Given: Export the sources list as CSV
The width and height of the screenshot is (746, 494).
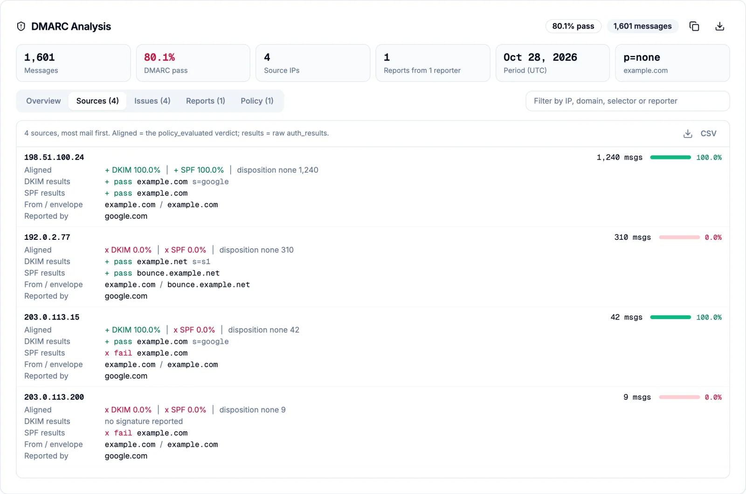Looking at the screenshot, I should pyautogui.click(x=700, y=133).
